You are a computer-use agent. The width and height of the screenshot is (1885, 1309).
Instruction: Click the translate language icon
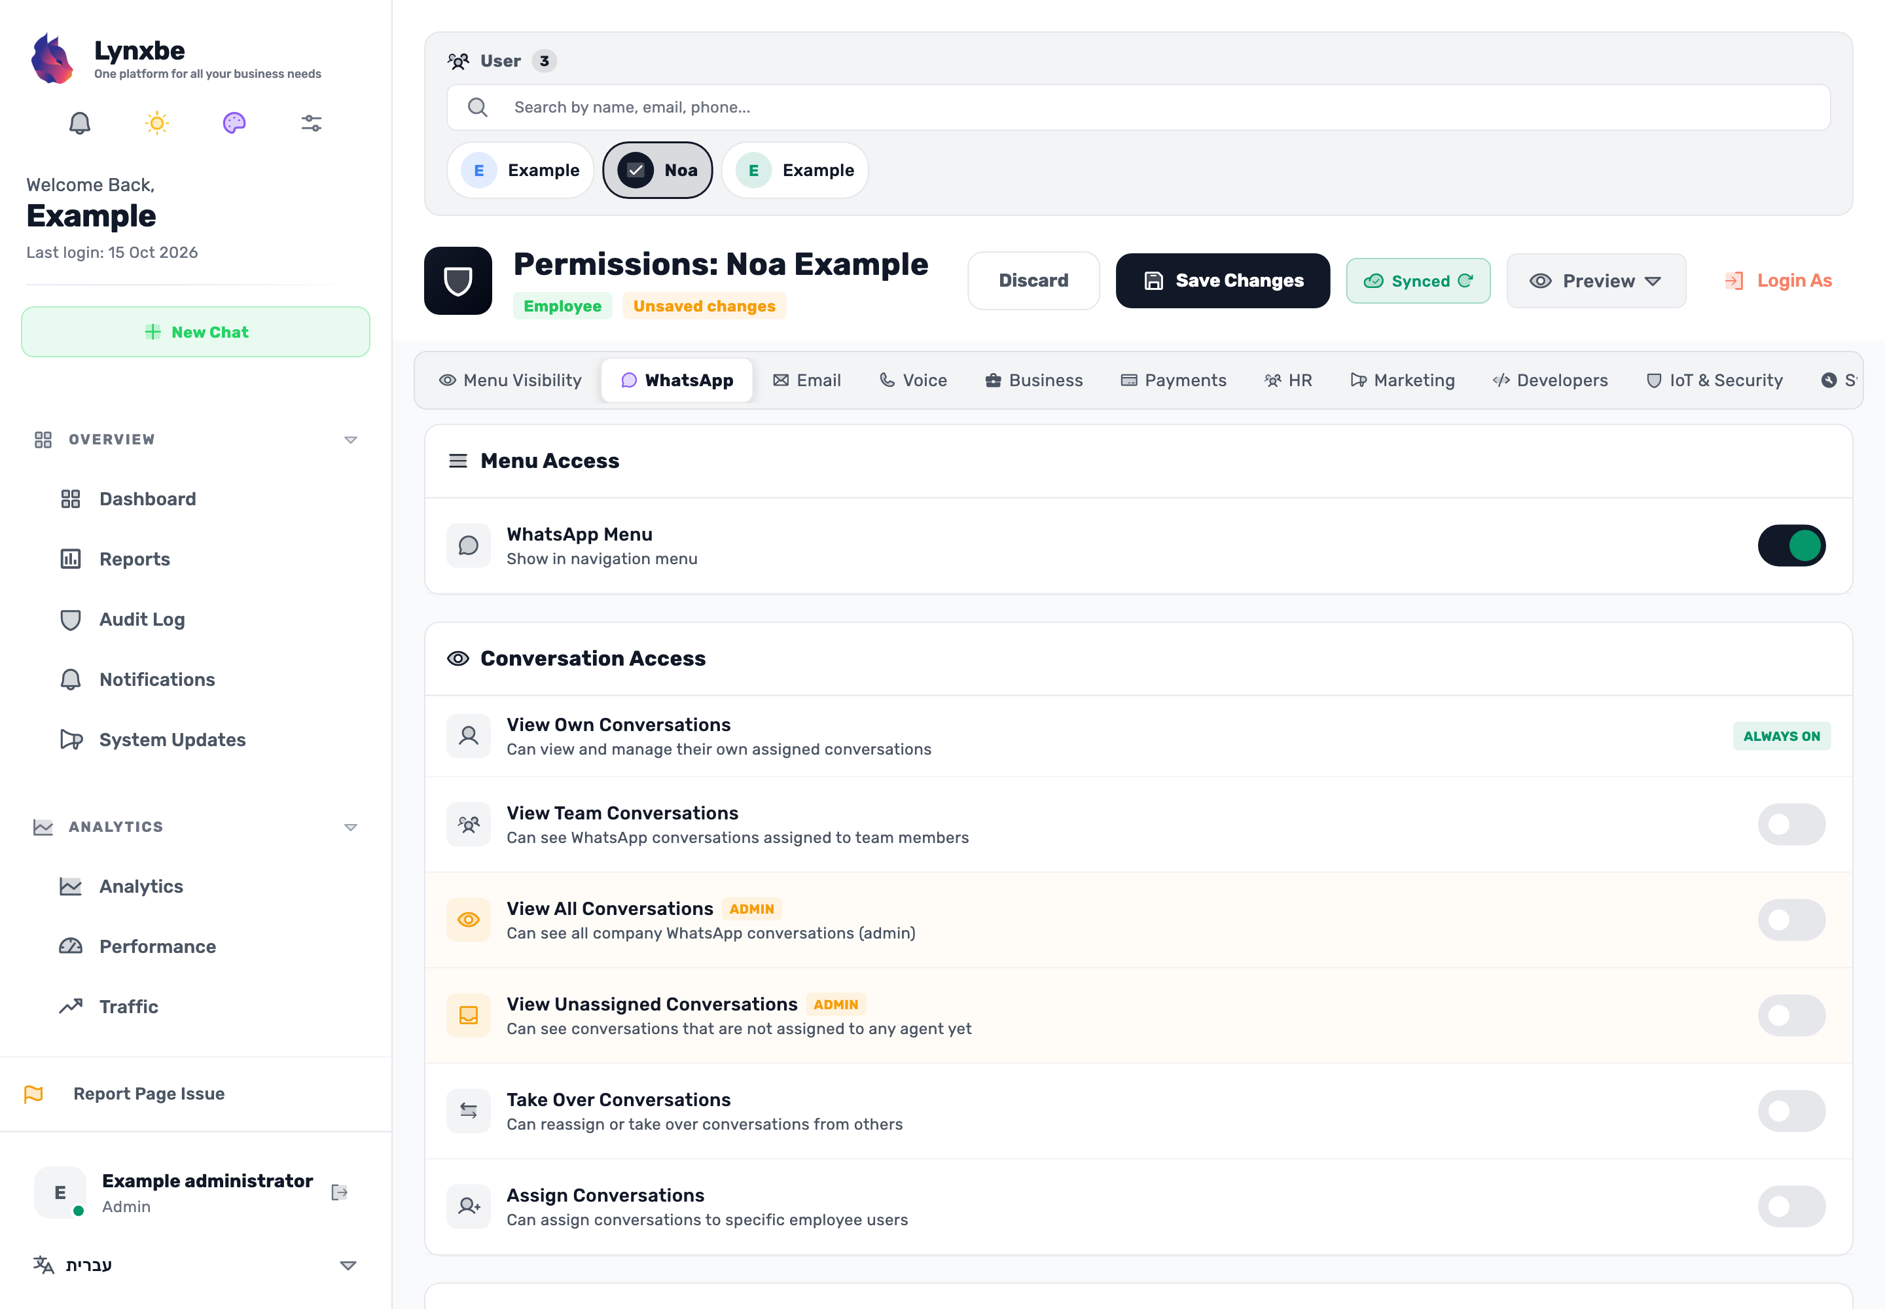coord(43,1264)
